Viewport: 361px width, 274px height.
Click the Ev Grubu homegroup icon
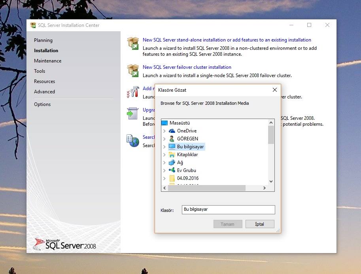pyautogui.click(x=172, y=170)
